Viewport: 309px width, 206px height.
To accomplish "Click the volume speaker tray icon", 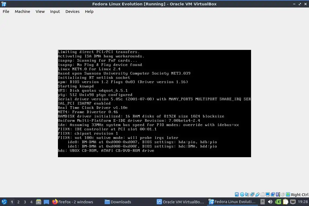I will pos(270,202).
